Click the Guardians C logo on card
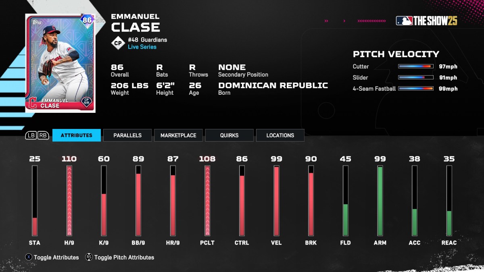The width and height of the screenshot is (484, 272). tap(32, 103)
